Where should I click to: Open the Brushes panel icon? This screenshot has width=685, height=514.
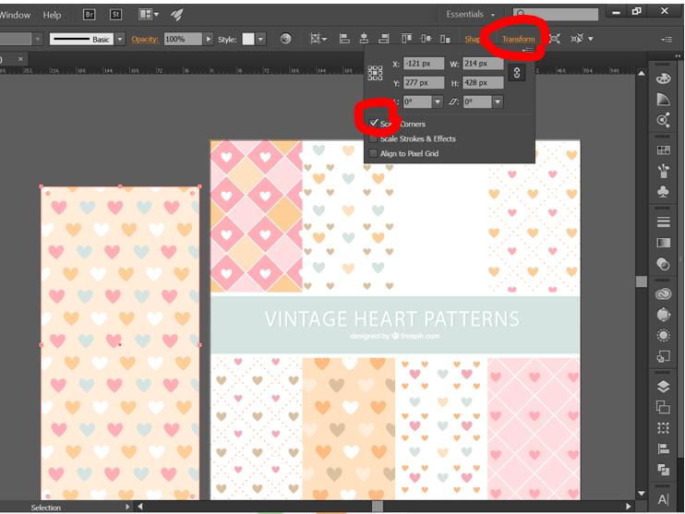[x=663, y=172]
